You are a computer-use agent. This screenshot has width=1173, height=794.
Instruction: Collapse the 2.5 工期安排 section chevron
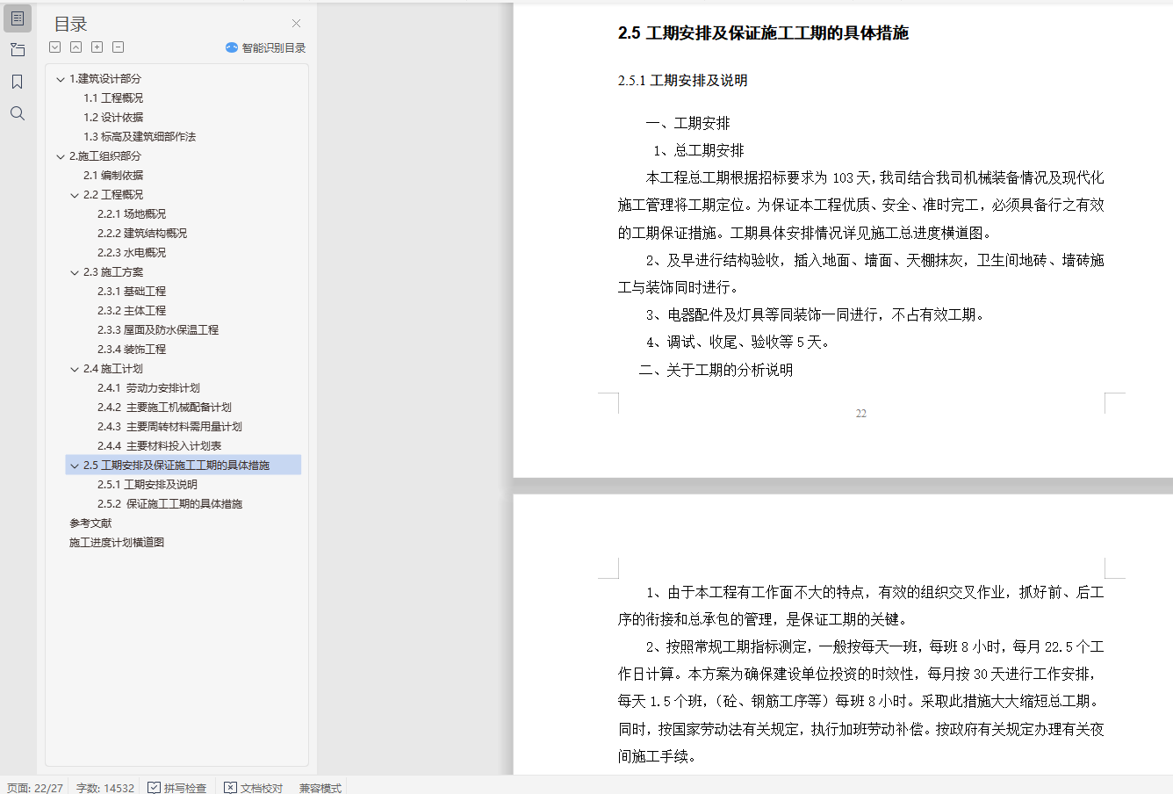coord(75,466)
